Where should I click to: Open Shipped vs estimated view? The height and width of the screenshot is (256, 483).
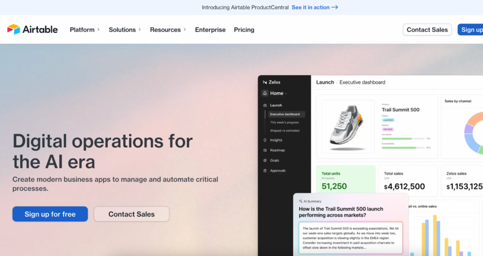tap(284, 131)
